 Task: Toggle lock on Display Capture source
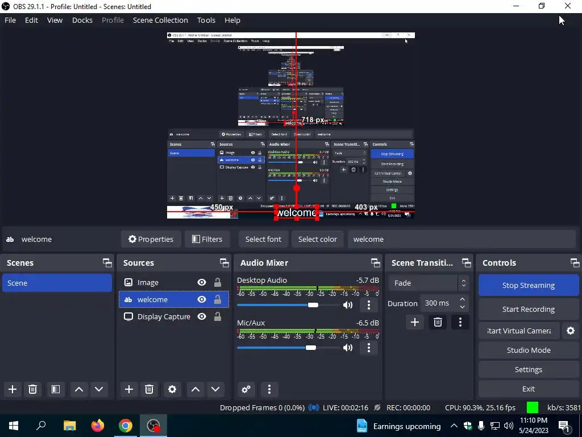[218, 316]
